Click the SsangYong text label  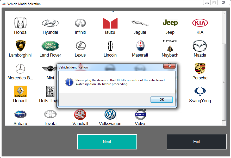point(200,101)
